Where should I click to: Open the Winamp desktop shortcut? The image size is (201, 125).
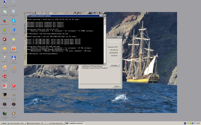(14, 114)
